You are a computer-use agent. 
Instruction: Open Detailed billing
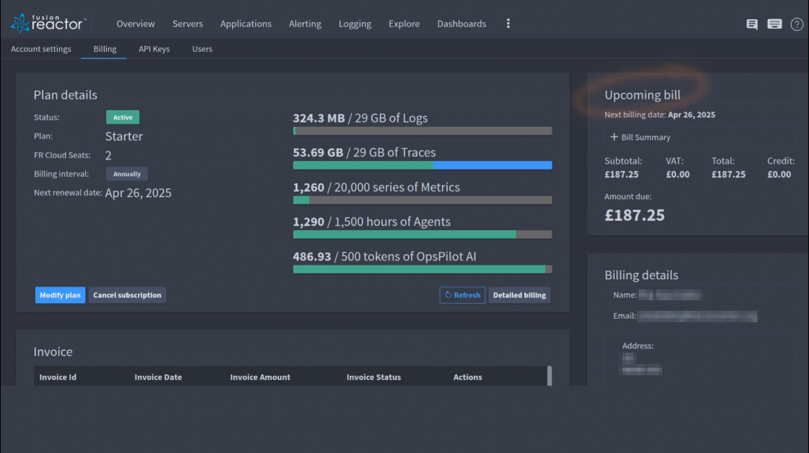pos(519,295)
